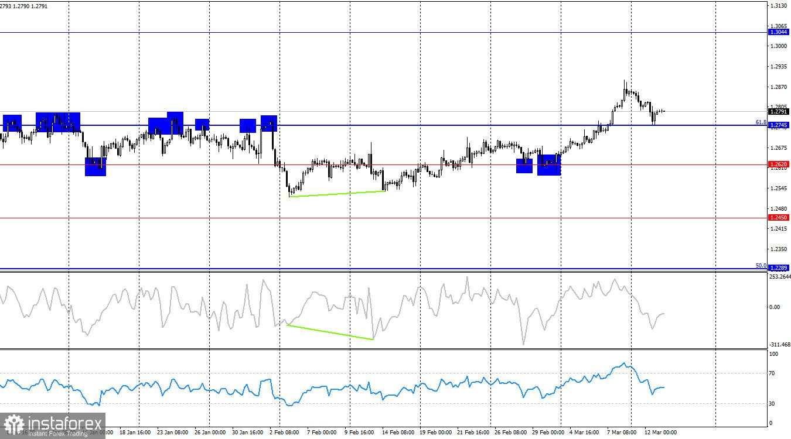This screenshot has height=439, width=791.
Task: Click the 1.2545 price scale value
Action: pos(779,188)
